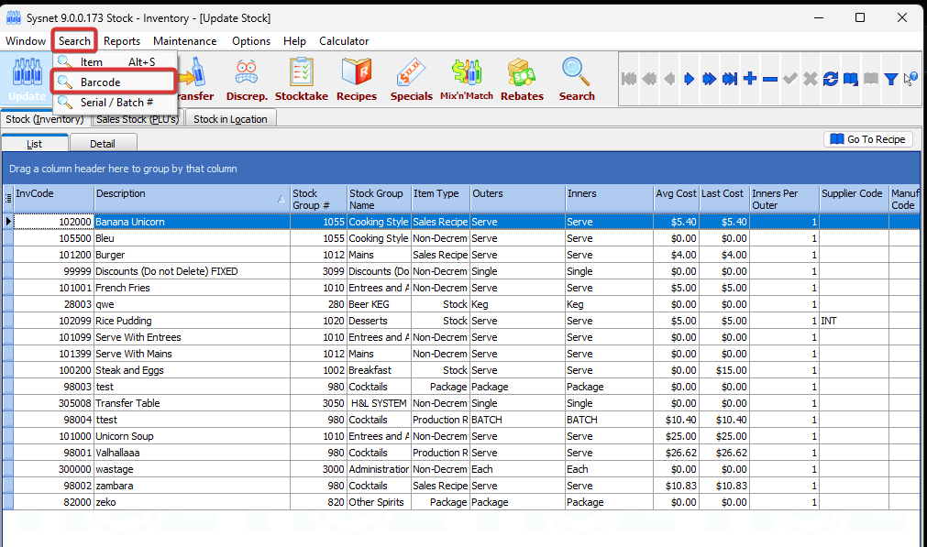Switch to the Detail tab

103,144
